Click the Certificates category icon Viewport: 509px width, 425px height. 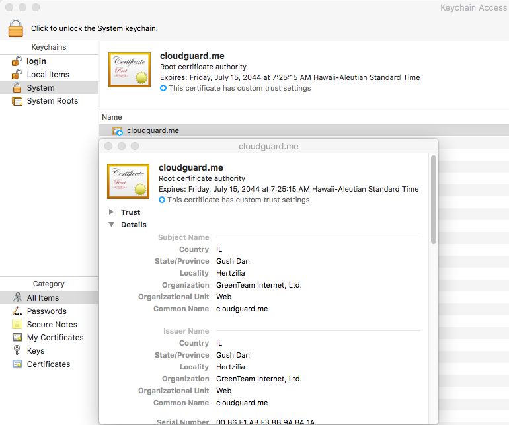tap(17, 364)
